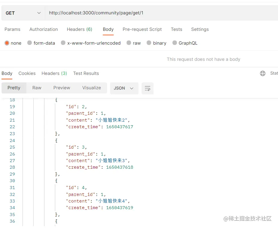Select the none body type radio

coord(7,43)
